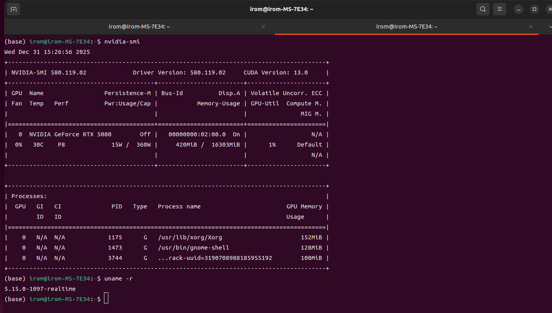
Task: Click the 15W / 360W power usage
Action: coord(131,145)
